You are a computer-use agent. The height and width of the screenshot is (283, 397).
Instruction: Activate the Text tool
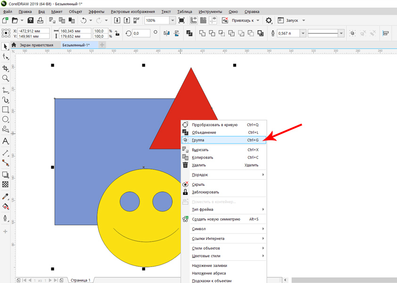(6, 141)
